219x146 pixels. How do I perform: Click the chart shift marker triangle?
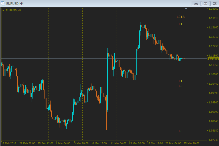[186, 9]
